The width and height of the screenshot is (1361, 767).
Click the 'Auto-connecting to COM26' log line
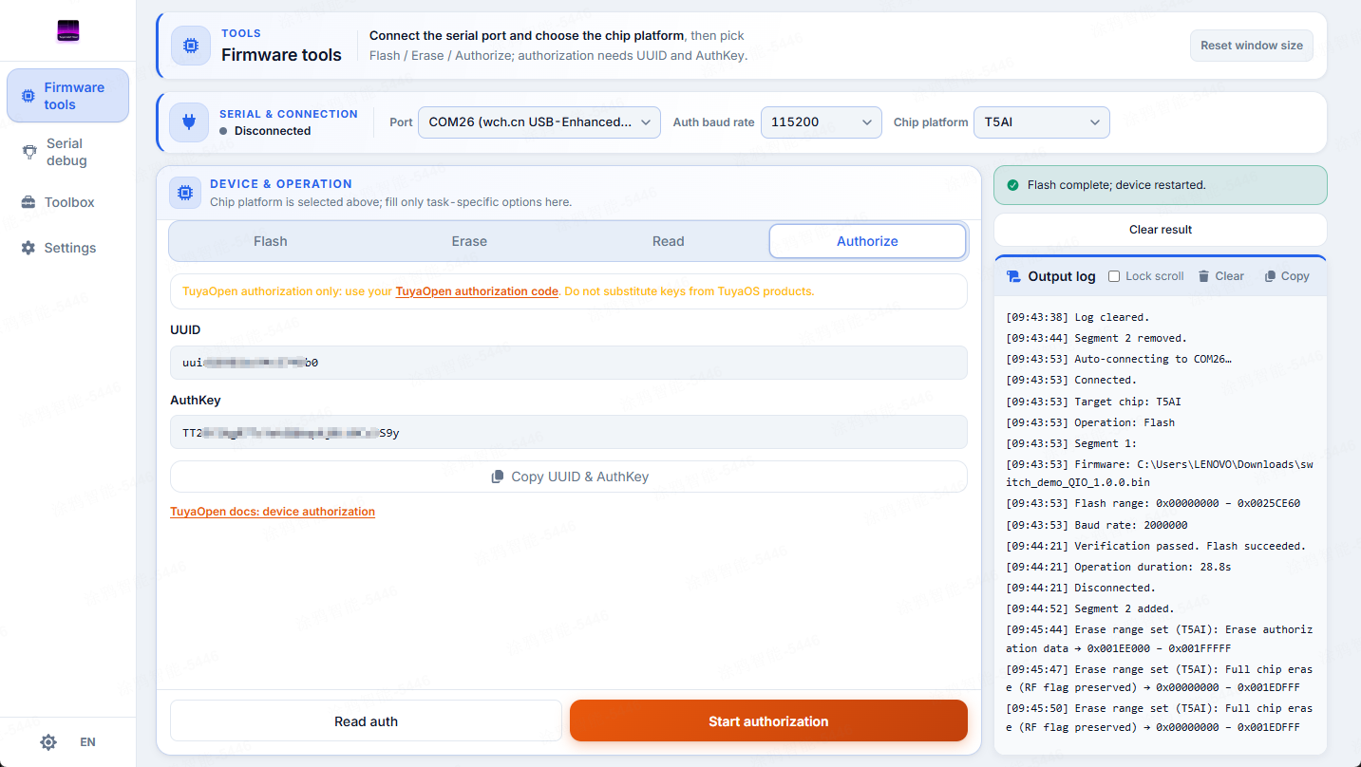1119,359
